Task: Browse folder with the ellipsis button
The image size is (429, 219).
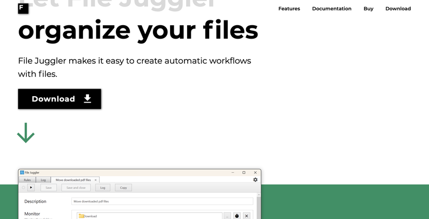Action: [x=227, y=216]
